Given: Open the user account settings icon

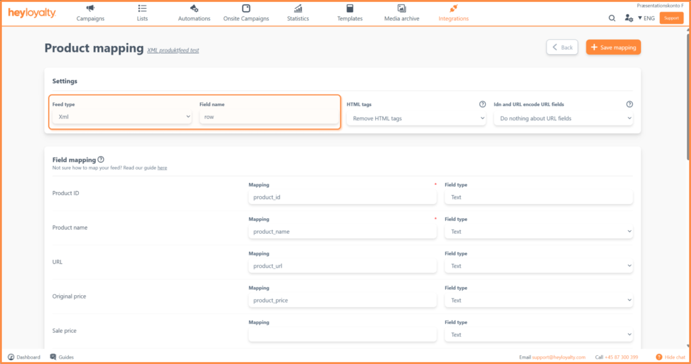Looking at the screenshot, I should click(x=629, y=18).
